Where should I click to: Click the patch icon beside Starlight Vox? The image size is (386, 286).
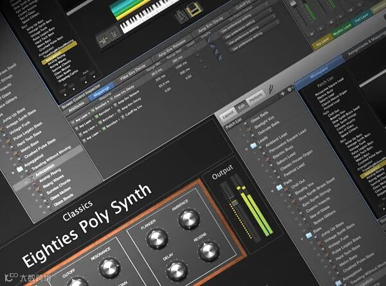point(249,128)
